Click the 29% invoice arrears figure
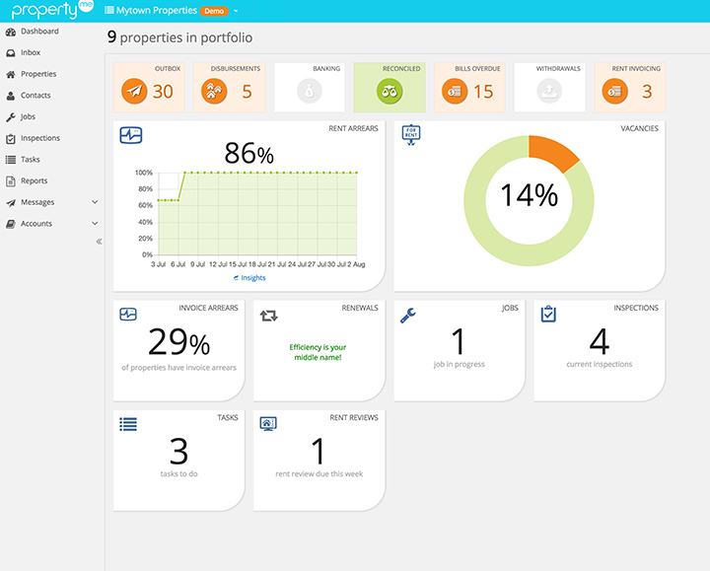Image resolution: width=710 pixels, height=571 pixels. pos(178,342)
